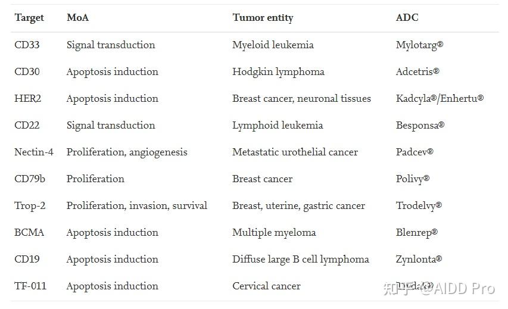This screenshot has width=508, height=309.
Task: Select the Kadcyla®/Enhertu® entry
Action: click(440, 98)
